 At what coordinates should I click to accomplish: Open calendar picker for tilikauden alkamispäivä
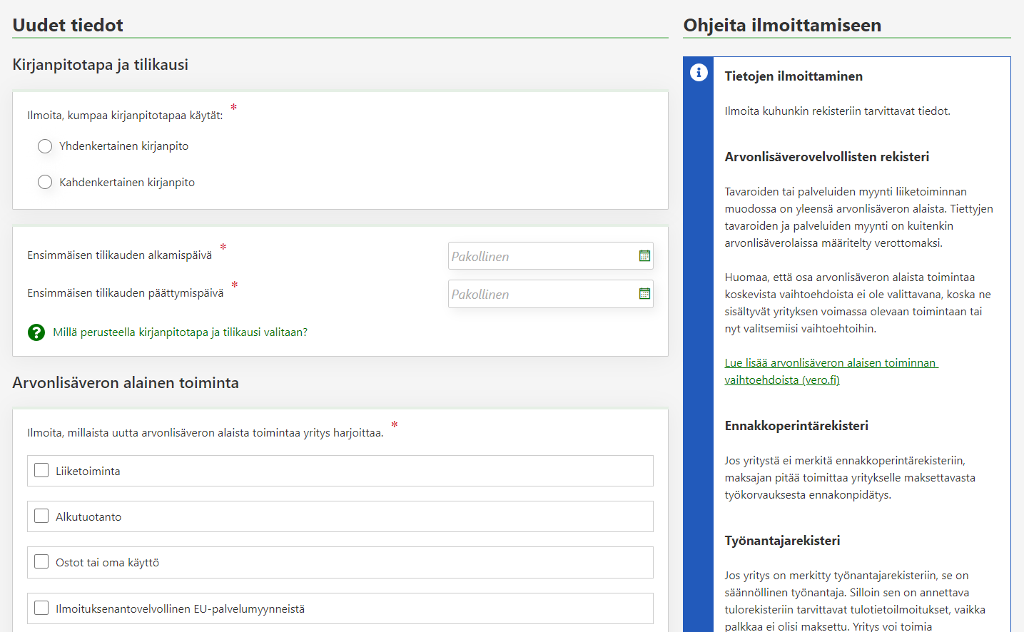tap(644, 256)
